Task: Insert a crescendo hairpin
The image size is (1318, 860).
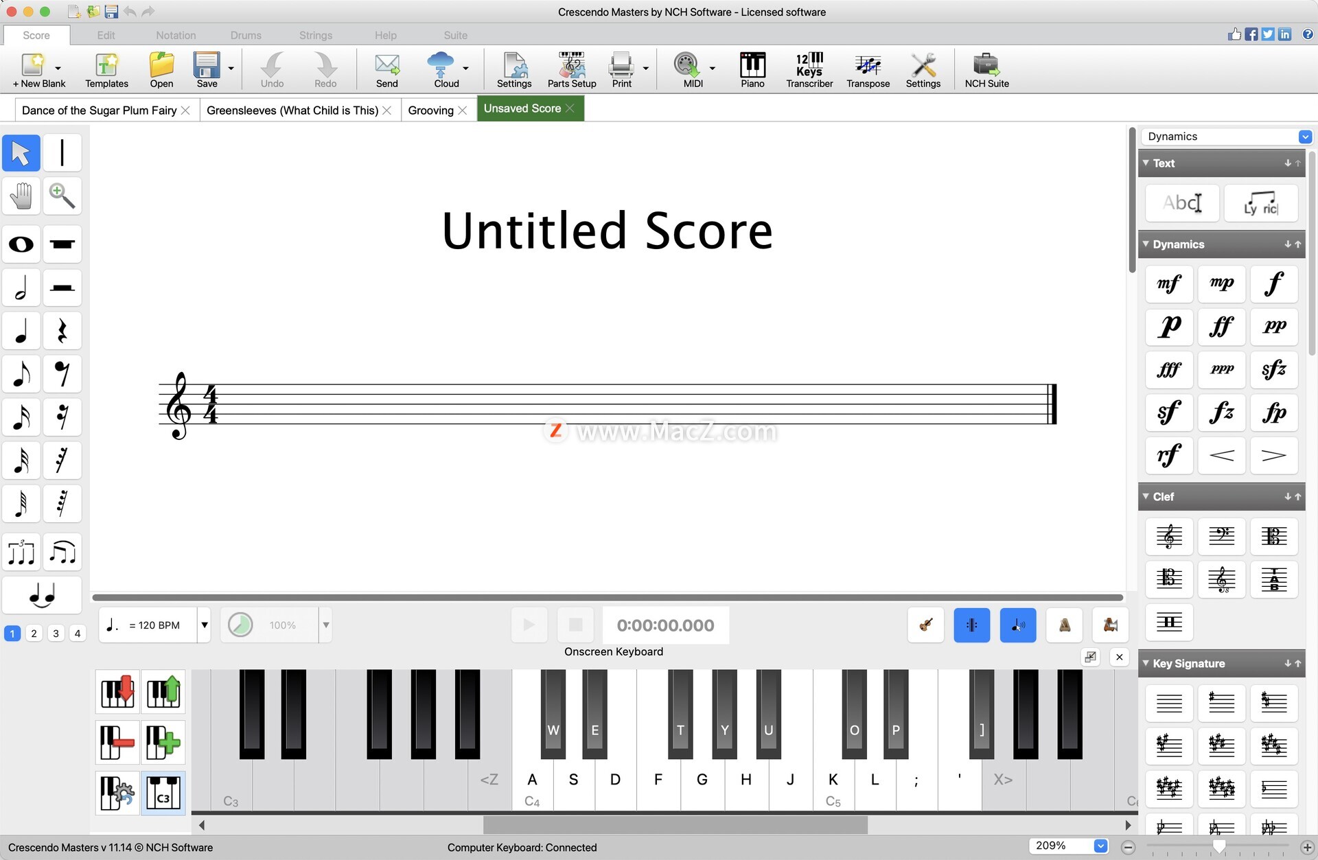Action: tap(1222, 456)
